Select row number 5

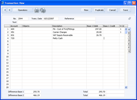7,41
